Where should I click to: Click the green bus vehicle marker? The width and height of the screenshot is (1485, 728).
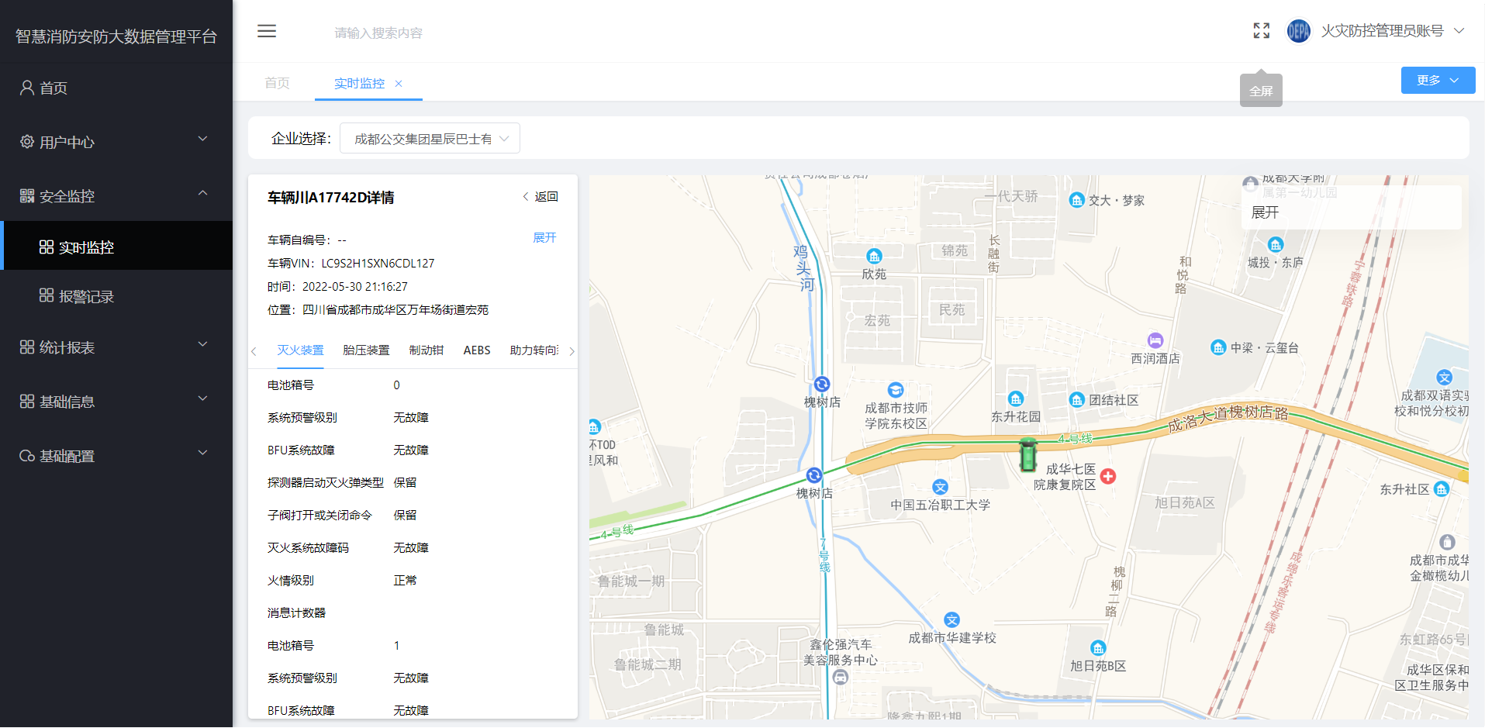pyautogui.click(x=1028, y=455)
